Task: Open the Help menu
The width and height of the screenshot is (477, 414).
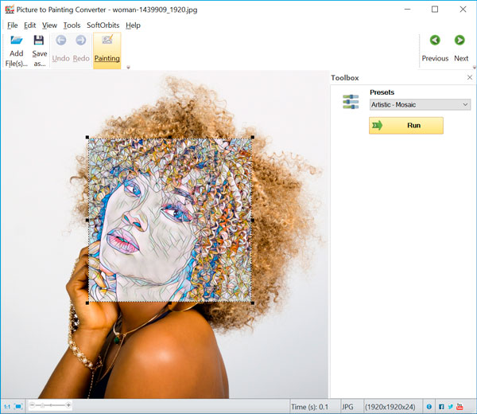Action: (x=133, y=25)
